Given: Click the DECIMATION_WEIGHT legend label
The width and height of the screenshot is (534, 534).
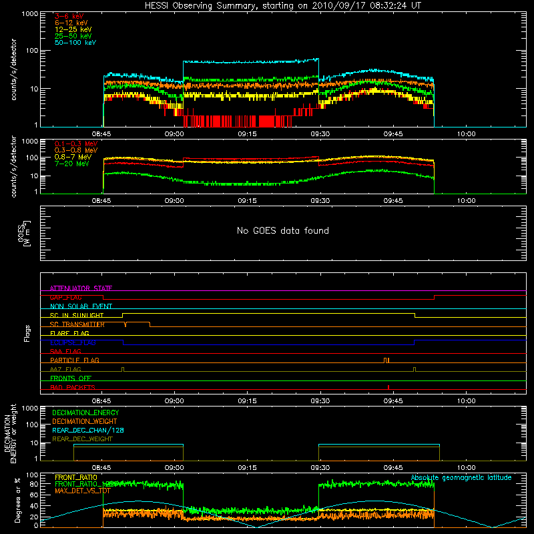Looking at the screenshot, I should 85,421.
